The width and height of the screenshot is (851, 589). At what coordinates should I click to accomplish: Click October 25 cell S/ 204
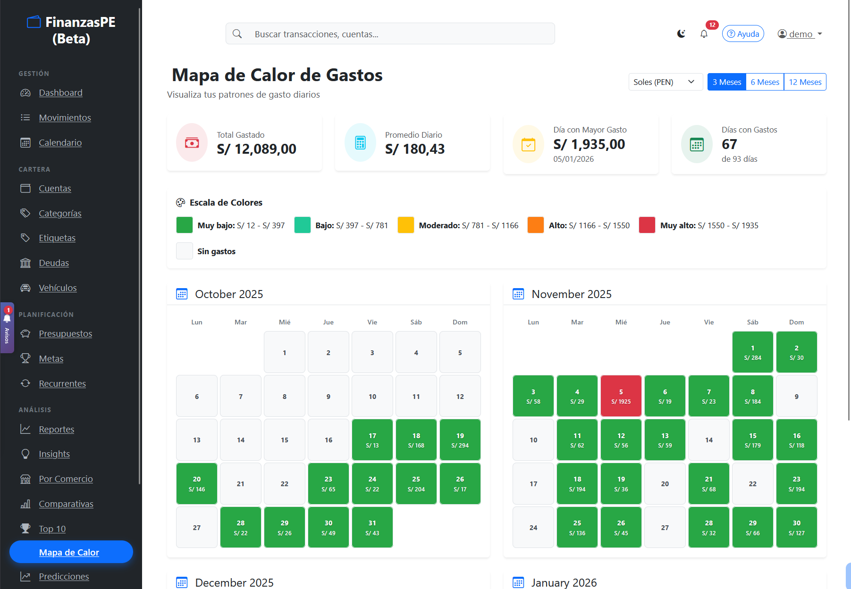tap(416, 484)
